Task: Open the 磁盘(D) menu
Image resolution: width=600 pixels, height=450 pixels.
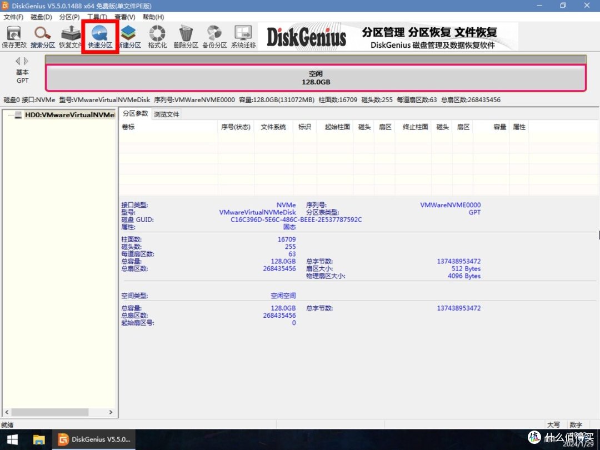Action: (x=41, y=17)
